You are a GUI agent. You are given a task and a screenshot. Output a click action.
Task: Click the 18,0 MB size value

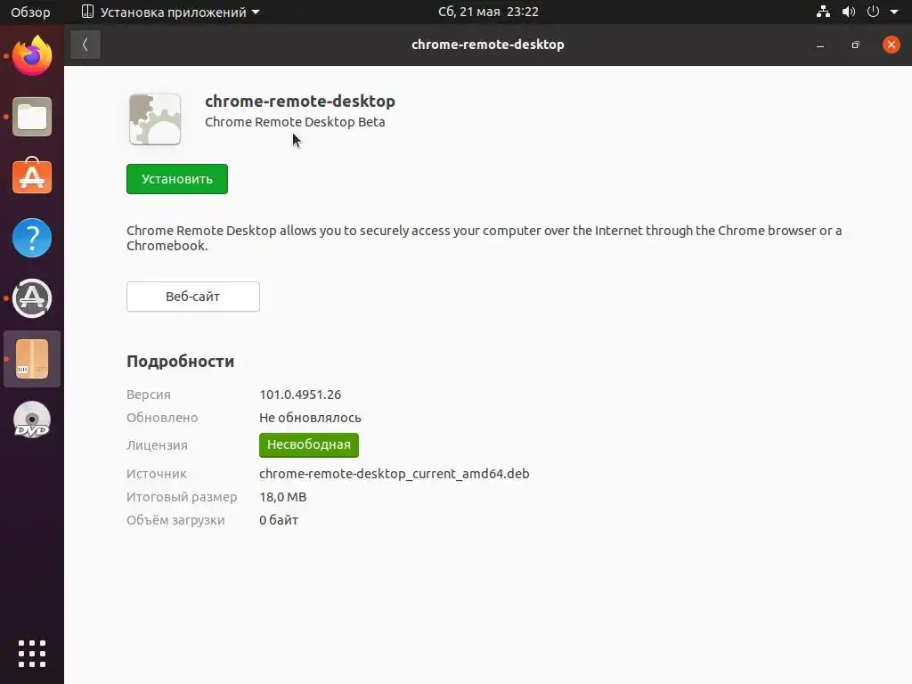click(x=282, y=497)
